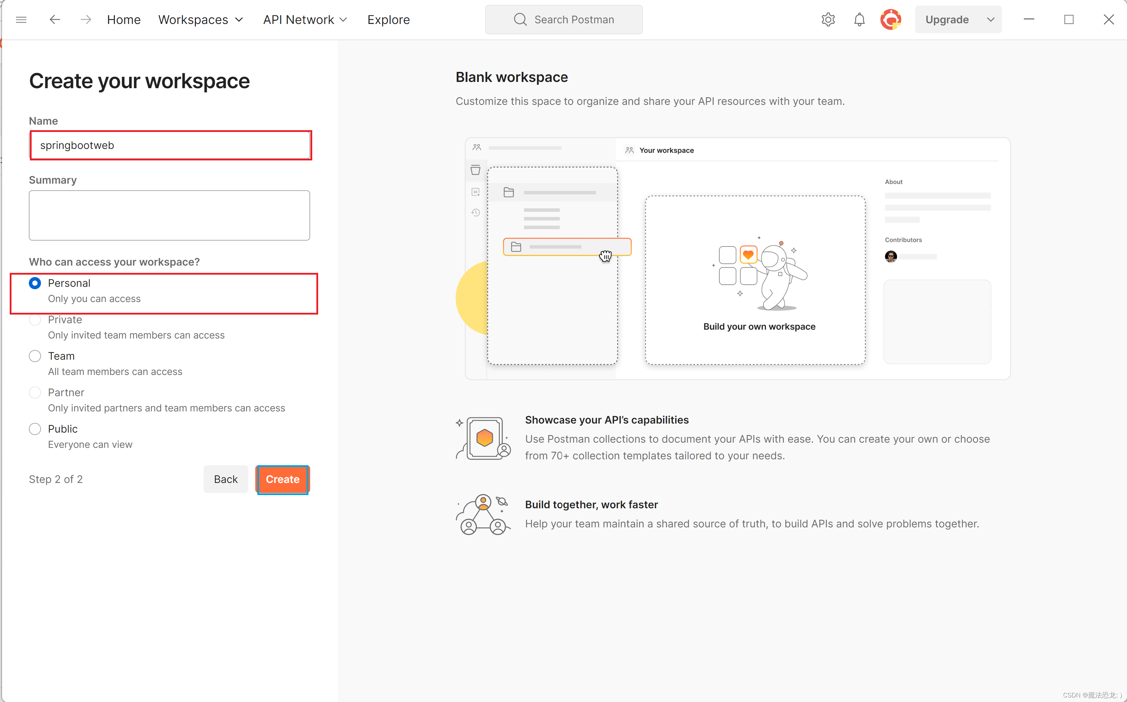
Task: Open the notifications bell icon
Action: 860,19
